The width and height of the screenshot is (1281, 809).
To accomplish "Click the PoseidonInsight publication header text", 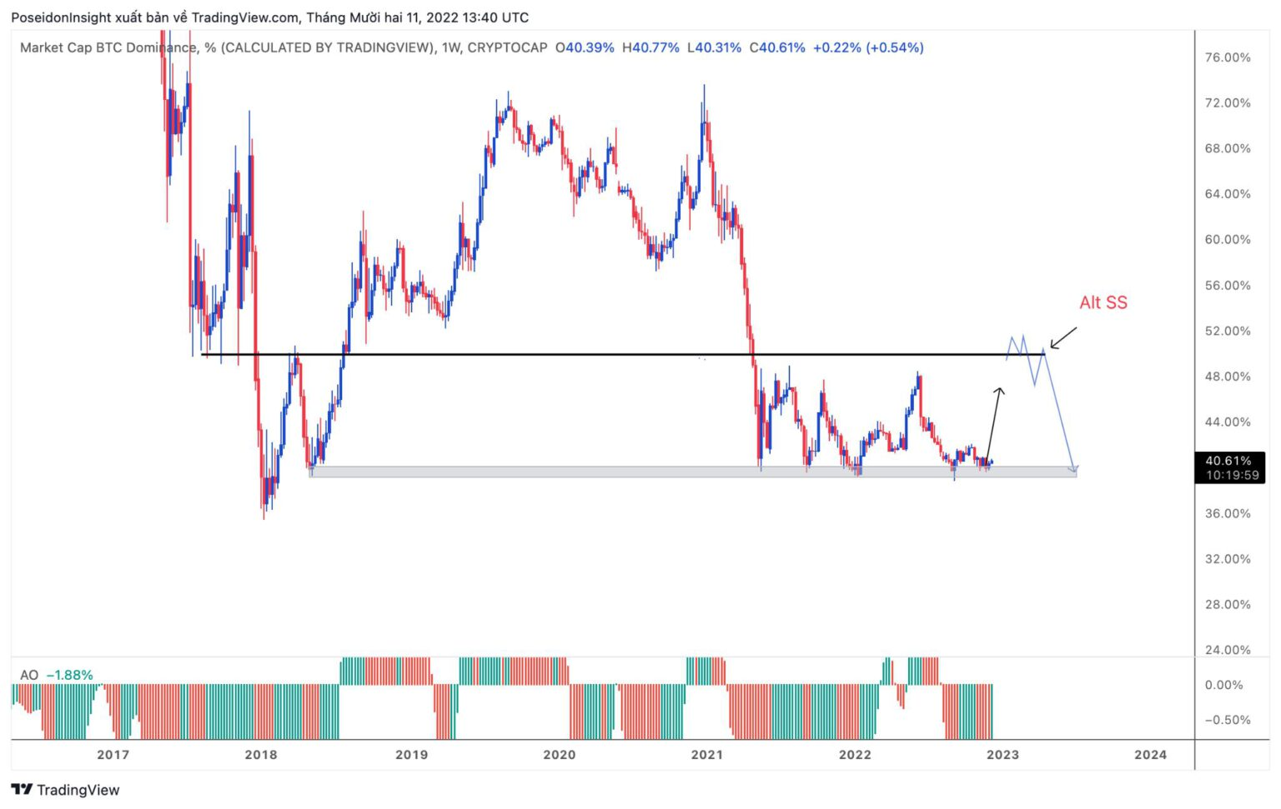I will [269, 17].
